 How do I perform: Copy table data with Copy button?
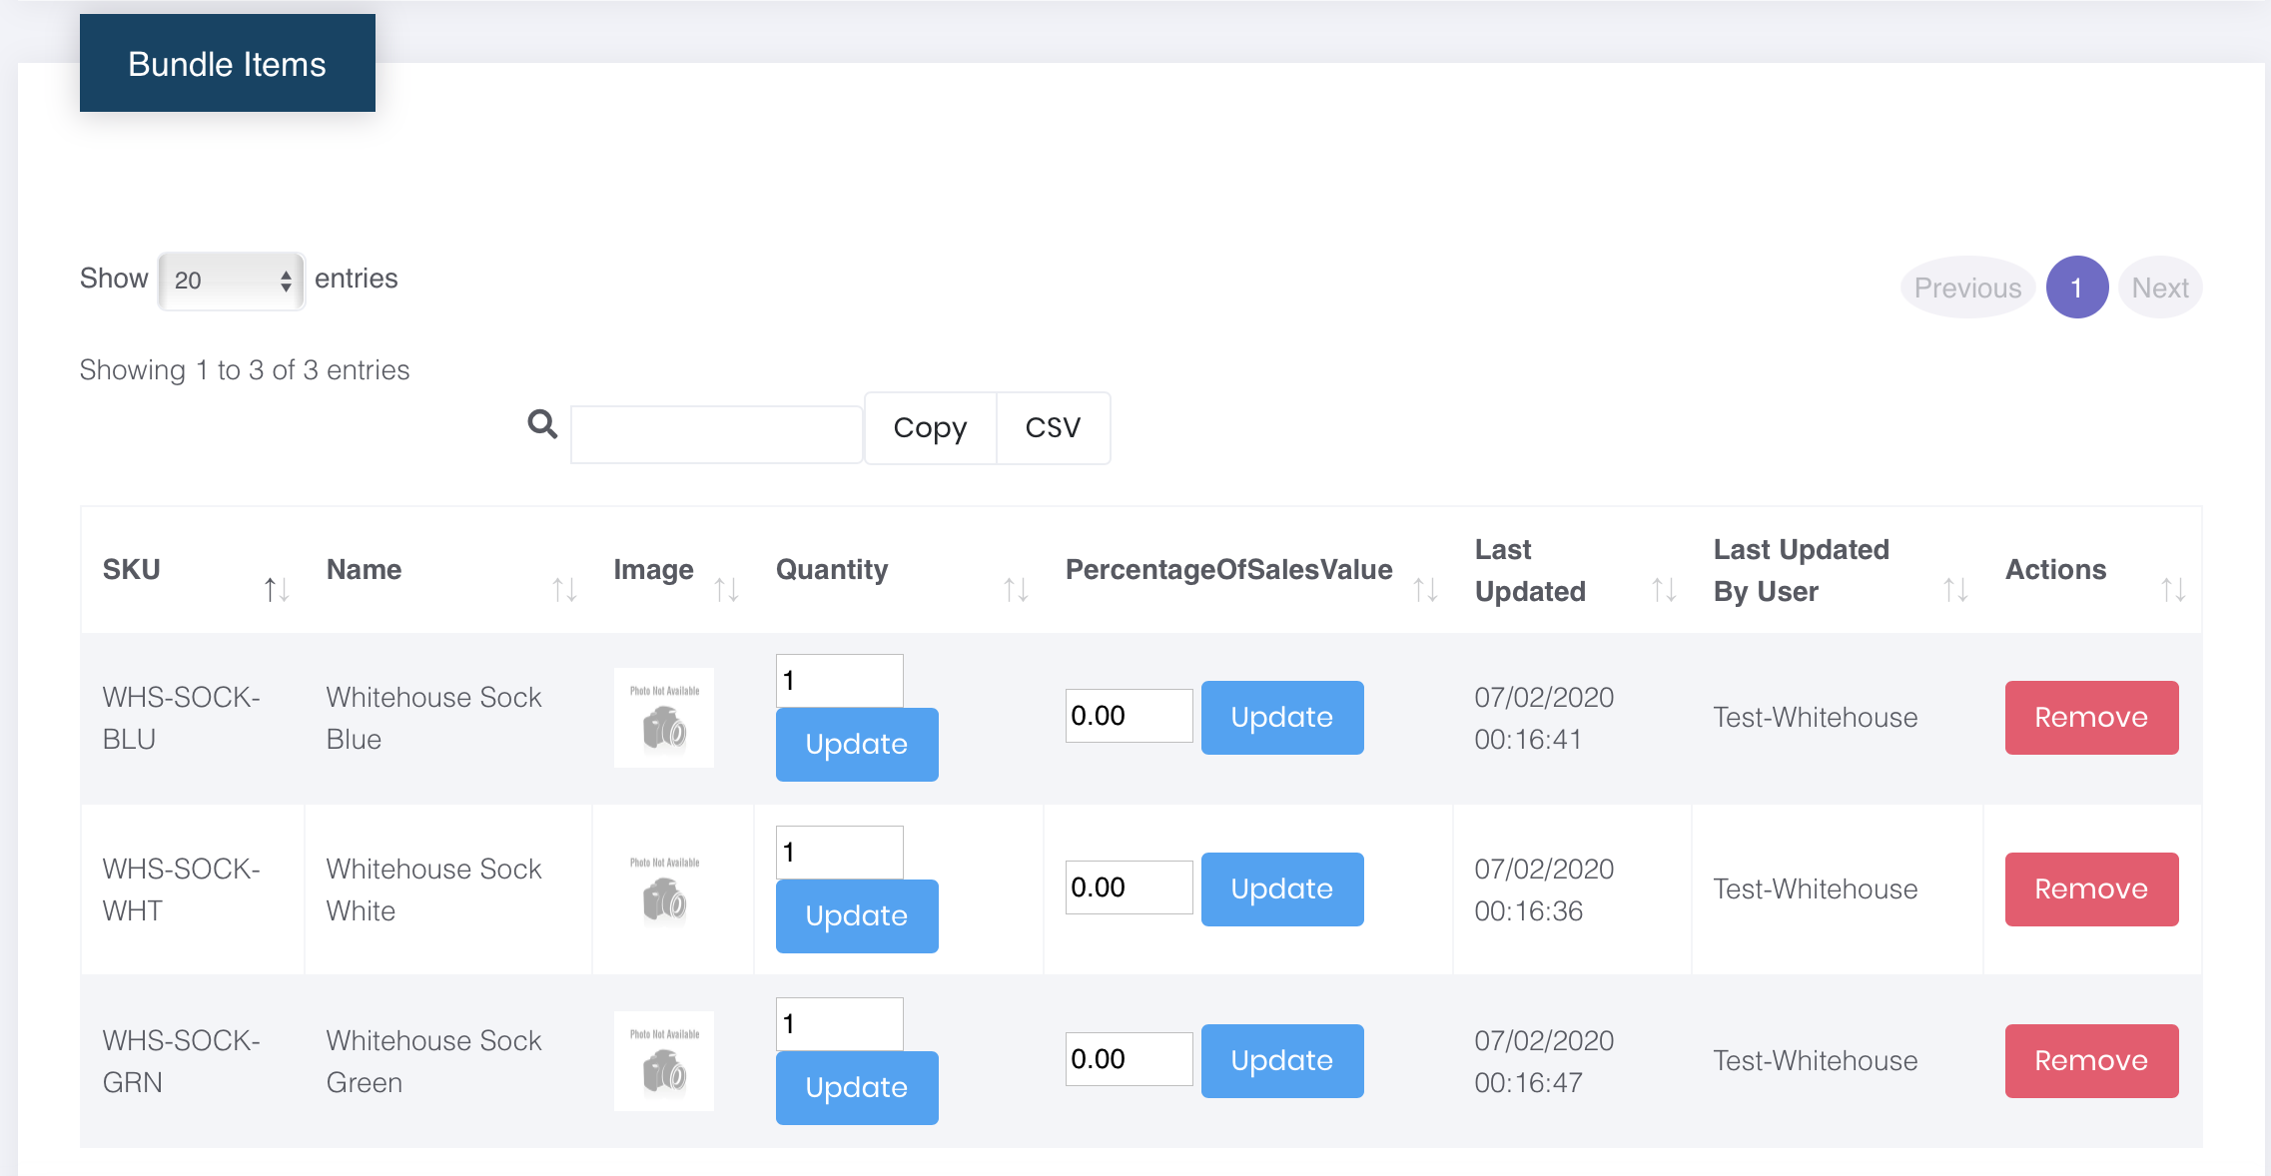pos(930,428)
